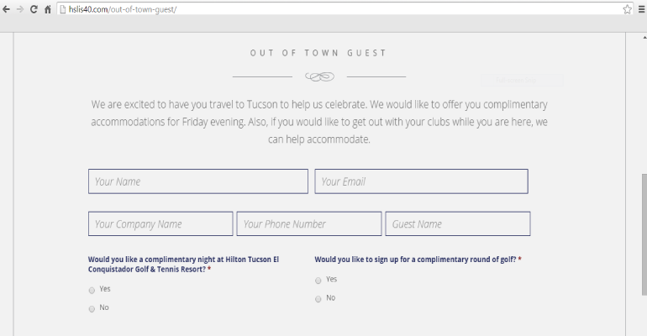Image resolution: width=647 pixels, height=336 pixels.
Task: Click the vertical scrollbar thumb
Action: [x=643, y=234]
